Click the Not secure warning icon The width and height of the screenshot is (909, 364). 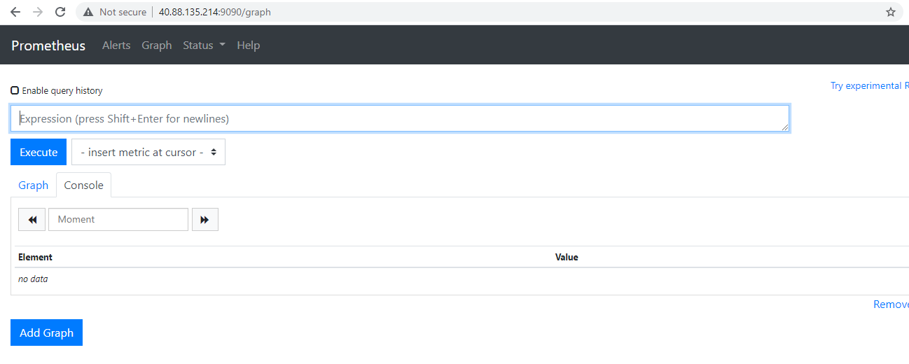(88, 12)
